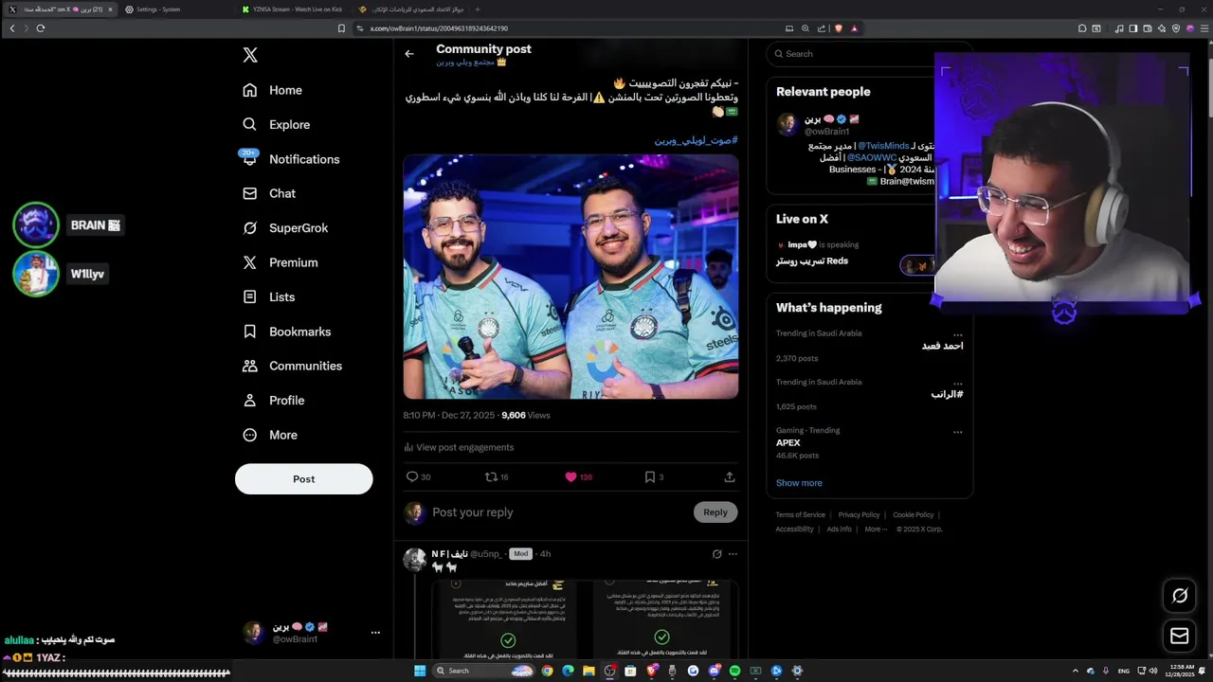Toggle the bookmark icon showing 3

tap(654, 477)
